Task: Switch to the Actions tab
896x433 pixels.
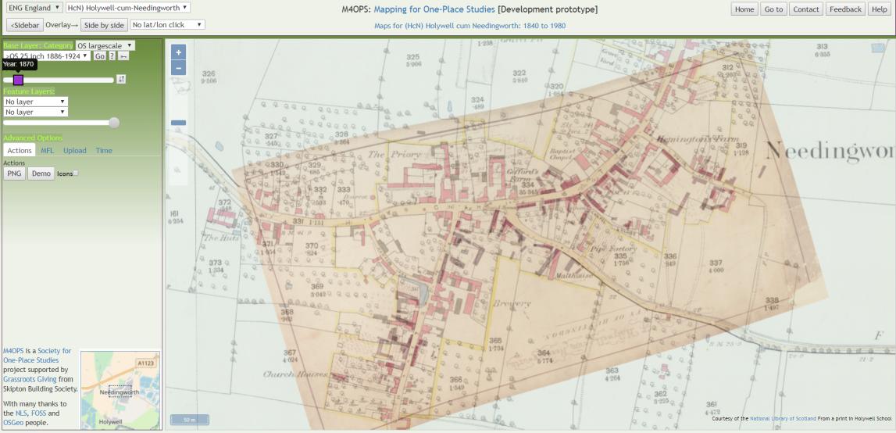Action: 20,150
